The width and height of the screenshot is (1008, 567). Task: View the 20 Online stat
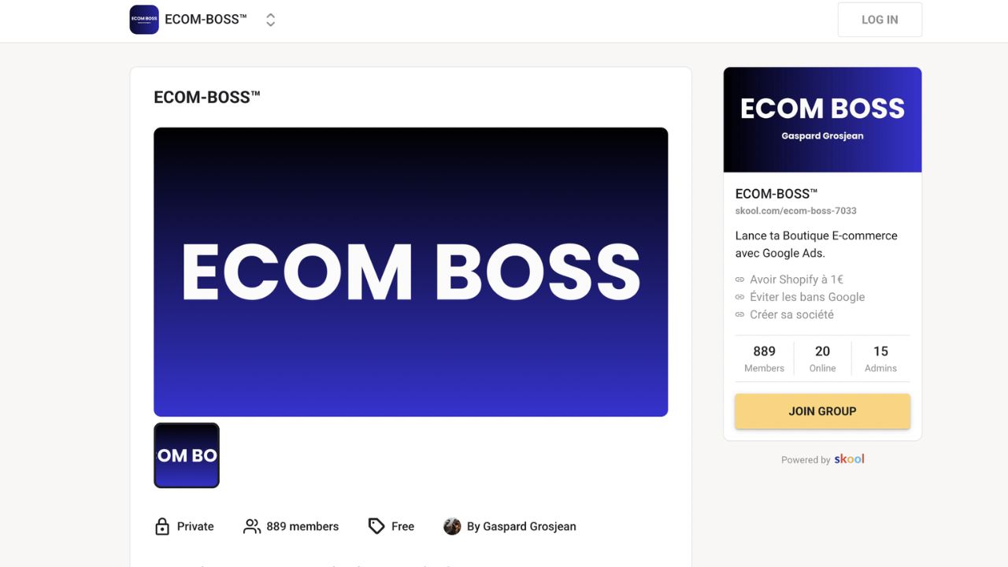coord(822,358)
